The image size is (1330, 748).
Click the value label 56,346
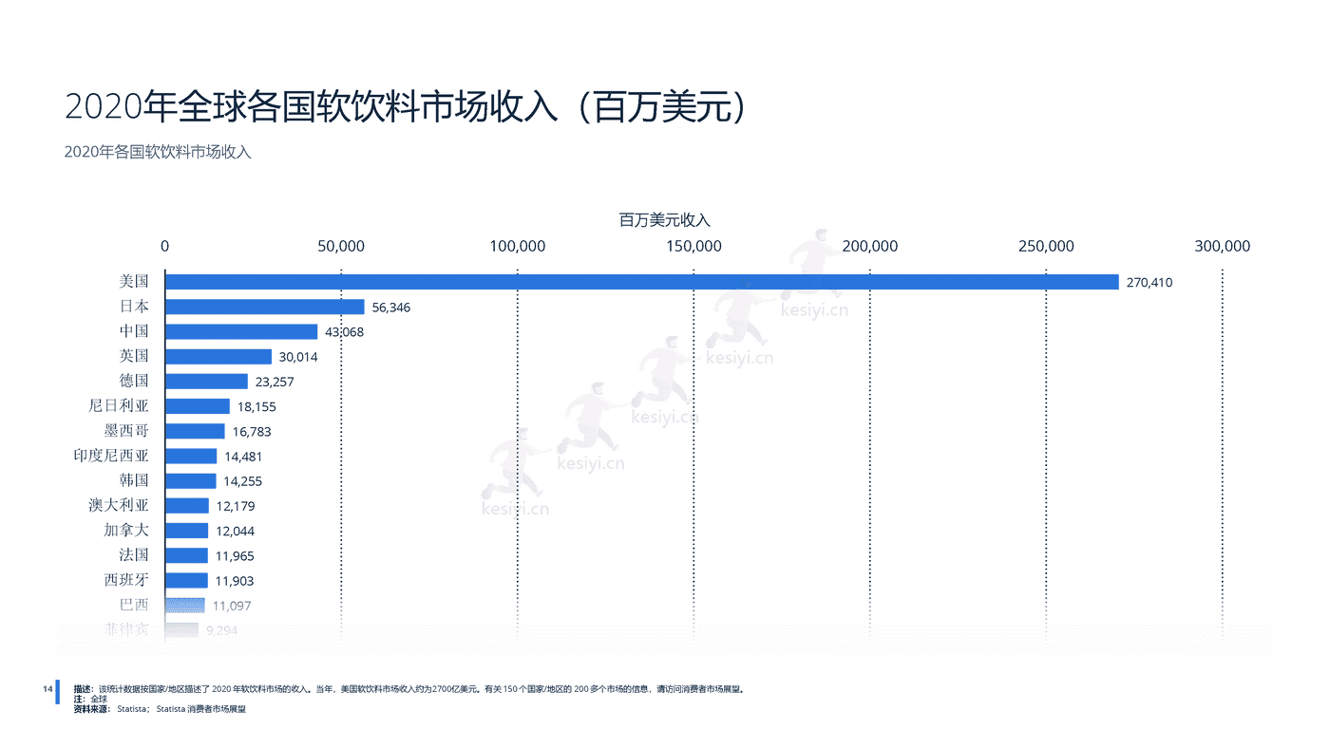tap(391, 308)
